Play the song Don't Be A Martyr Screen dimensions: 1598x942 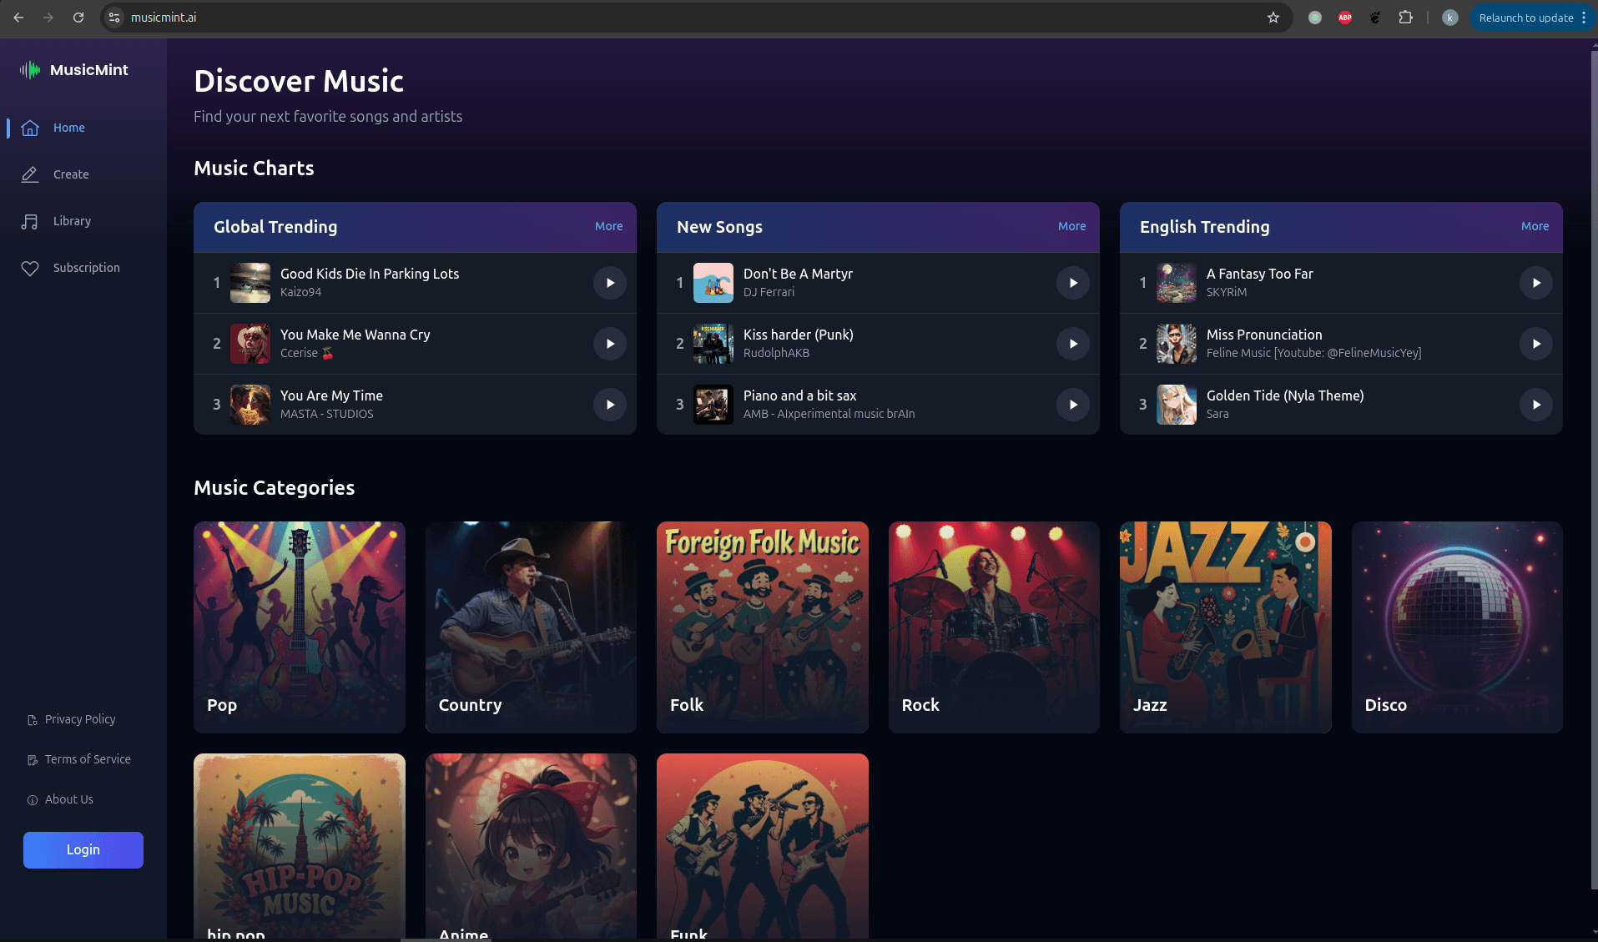tap(1073, 283)
